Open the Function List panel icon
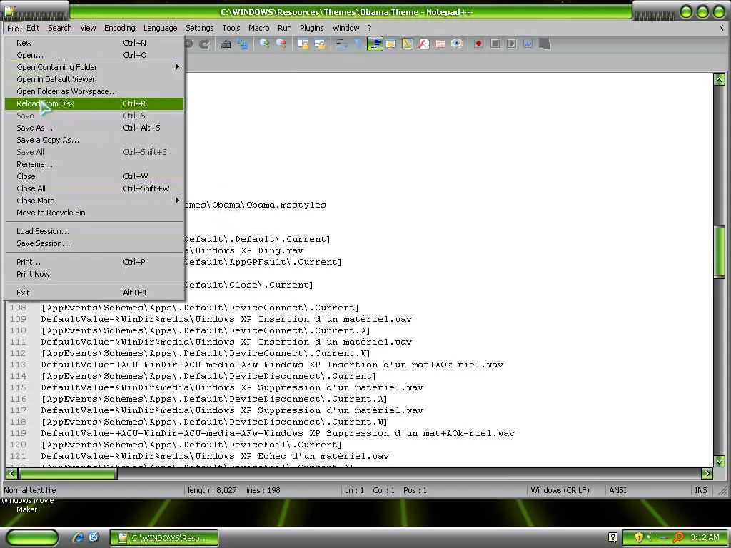731x548 pixels. [424, 44]
